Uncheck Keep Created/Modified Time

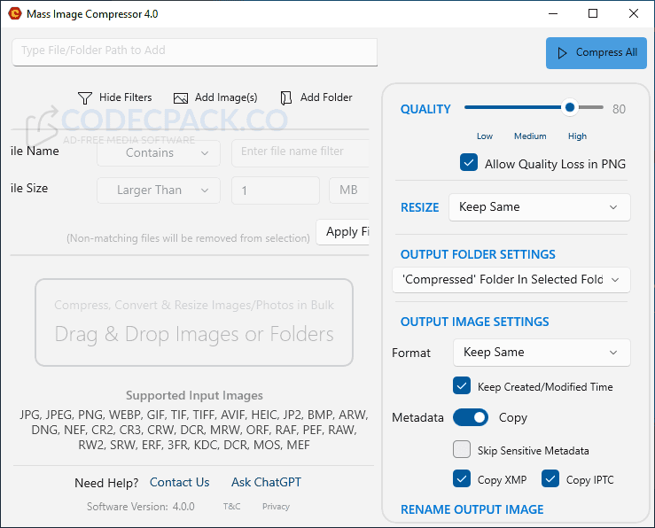coord(462,386)
